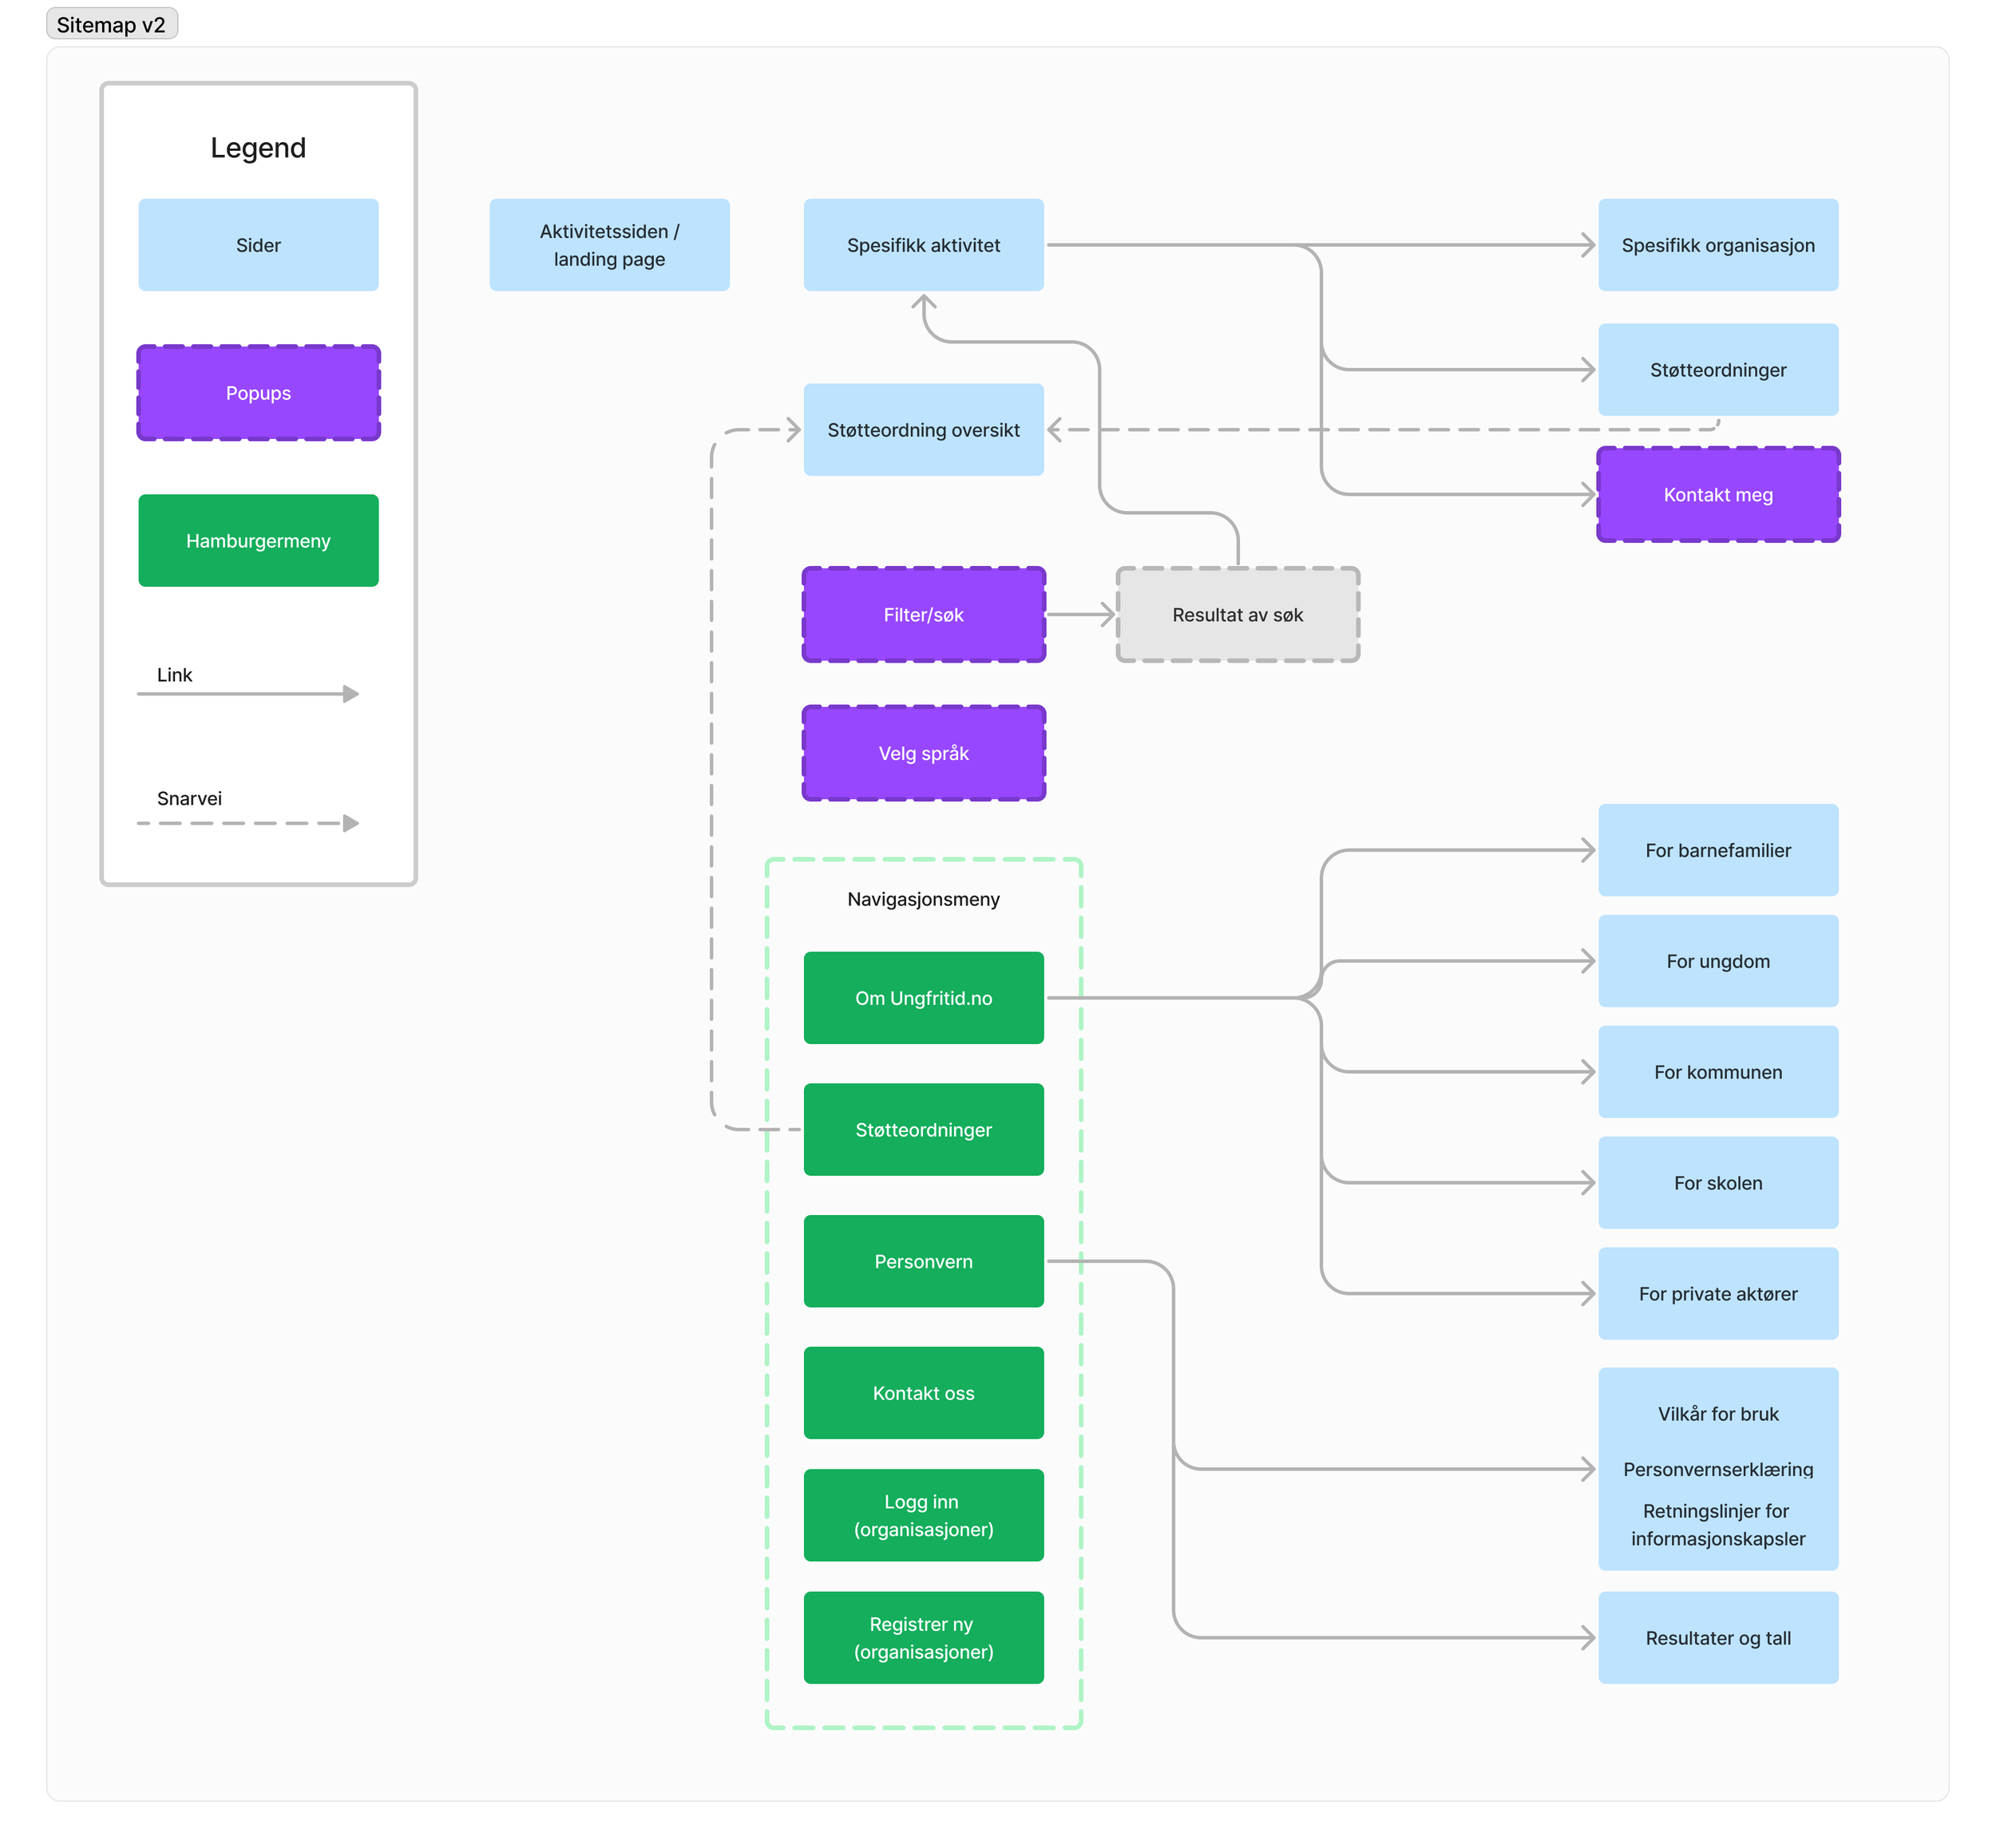Click the Filter/søk popup box
Image resolution: width=1996 pixels, height=1848 pixels.
pos(923,615)
